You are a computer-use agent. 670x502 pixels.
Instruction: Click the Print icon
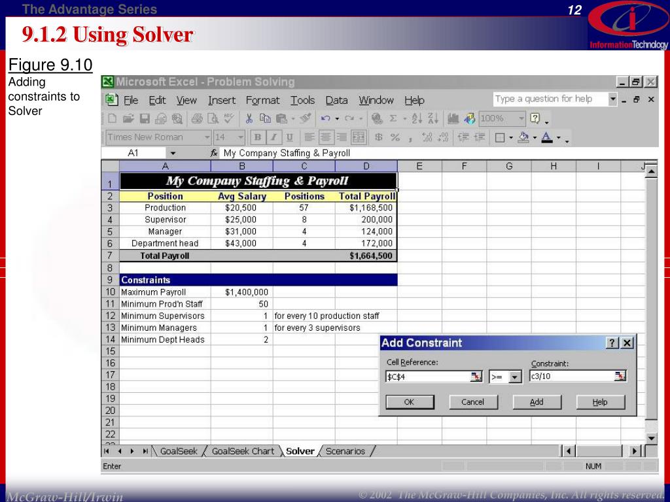(x=197, y=119)
